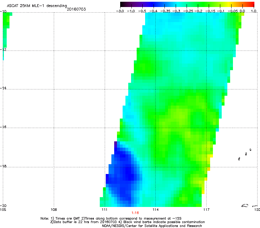Click the red 1:16 timestamp label
This screenshot has width=260, height=228.
(x=135, y=213)
